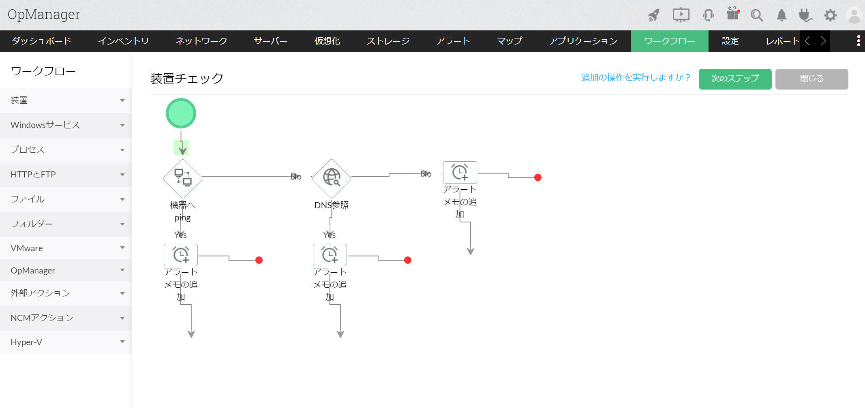Expand the Hyper-V section
The height and width of the screenshot is (408, 865).
pyautogui.click(x=66, y=342)
